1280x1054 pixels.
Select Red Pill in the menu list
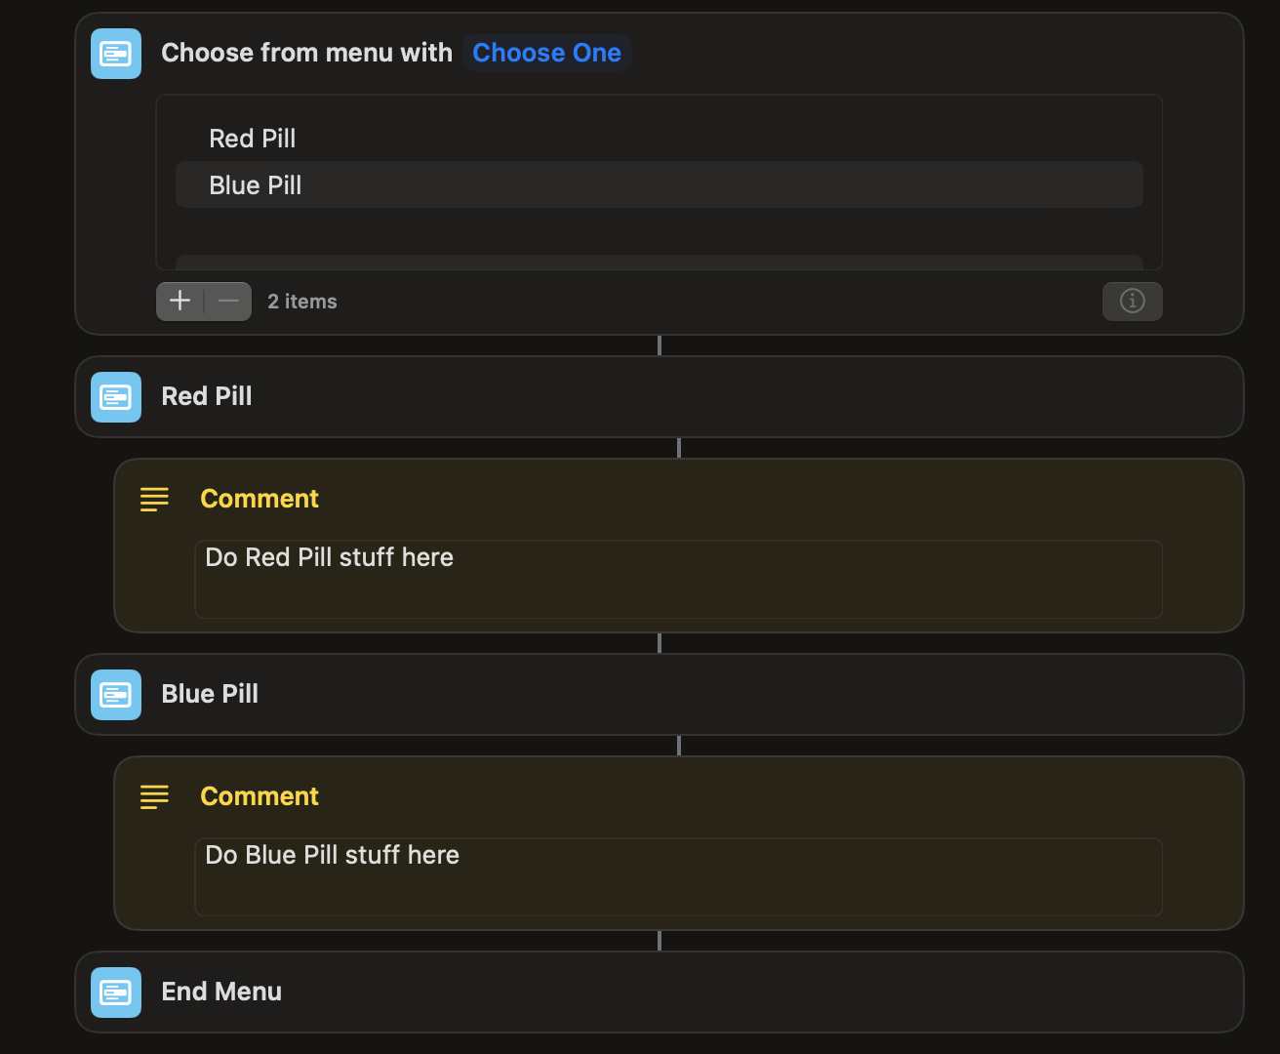[x=253, y=139]
